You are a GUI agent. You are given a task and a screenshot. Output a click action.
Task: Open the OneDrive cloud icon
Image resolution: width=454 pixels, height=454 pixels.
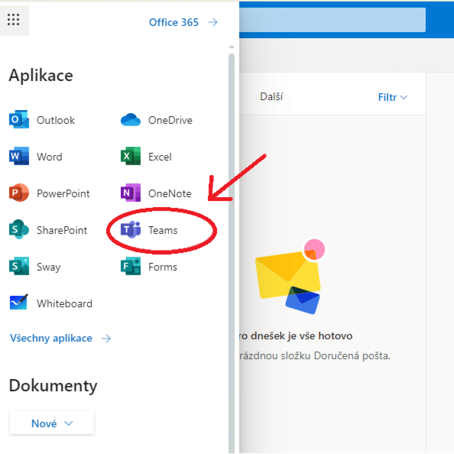click(131, 120)
